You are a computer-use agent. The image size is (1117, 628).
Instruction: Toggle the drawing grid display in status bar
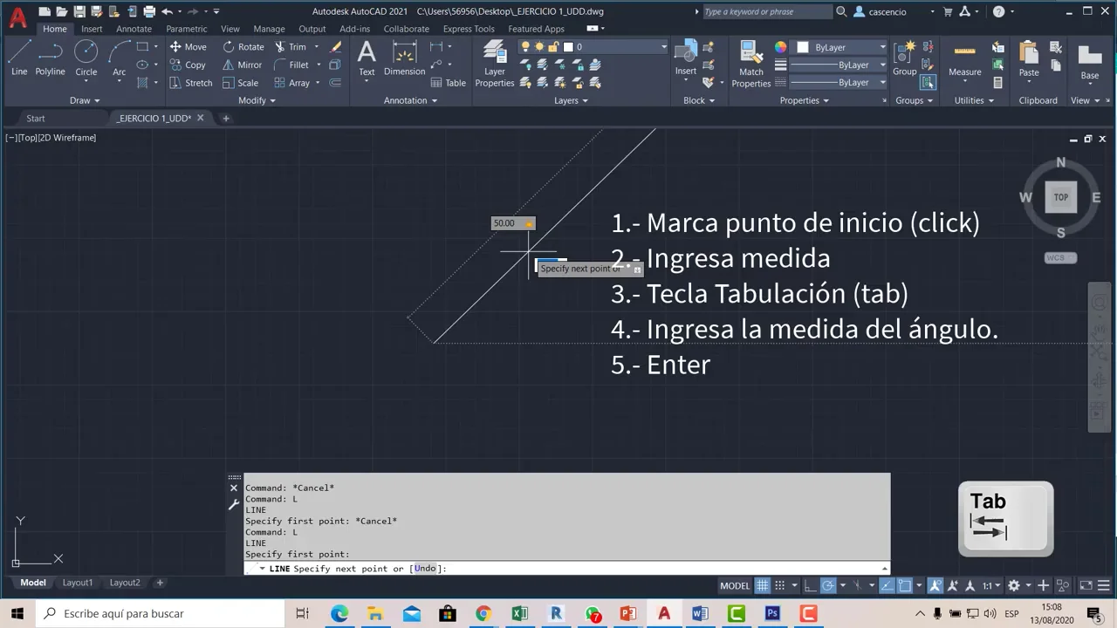coord(763,585)
